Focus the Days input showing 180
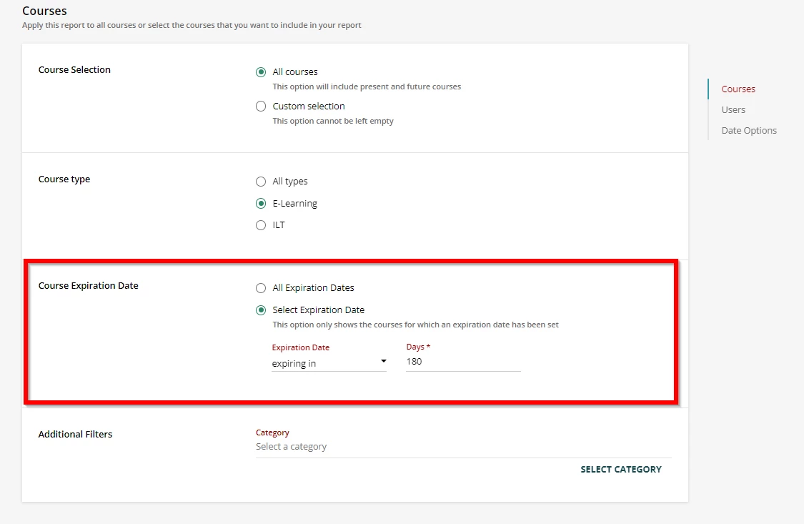This screenshot has height=524, width=804. (x=462, y=362)
